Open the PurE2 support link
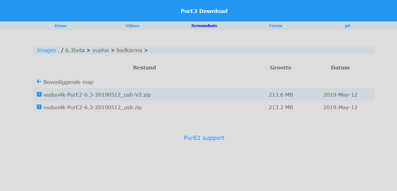The image size is (397, 191). [x=204, y=138]
